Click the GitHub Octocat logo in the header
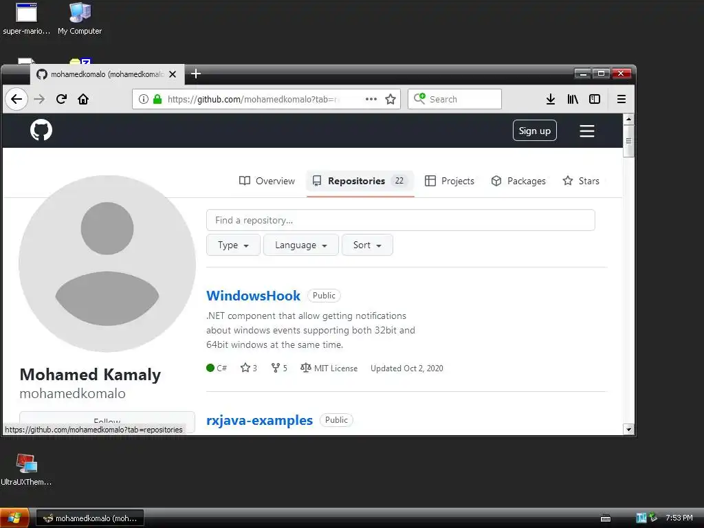 [41, 130]
